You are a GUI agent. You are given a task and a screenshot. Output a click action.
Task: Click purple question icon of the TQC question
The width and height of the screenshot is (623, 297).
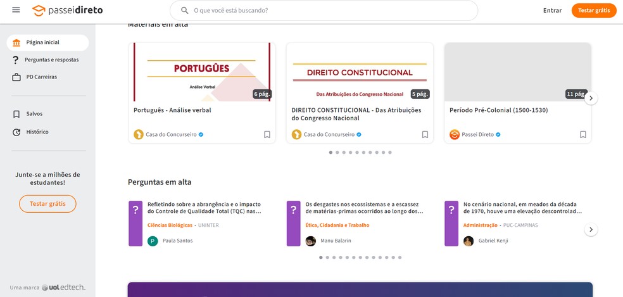[x=135, y=224]
